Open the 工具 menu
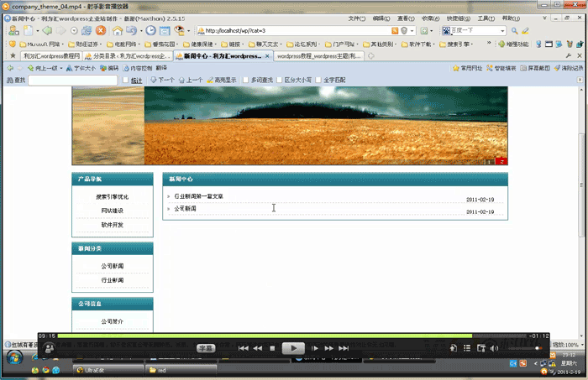This screenshot has width=588, height=380. point(486,18)
